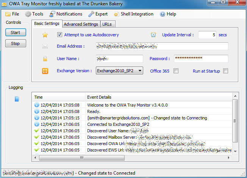The height and width of the screenshot is (178, 247).
Task: Click checkmark icon on Discovered User Name row
Action: 36,130
